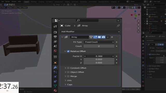Open the Tool properties tab
The width and height of the screenshot is (166, 93).
(x=55, y=26)
